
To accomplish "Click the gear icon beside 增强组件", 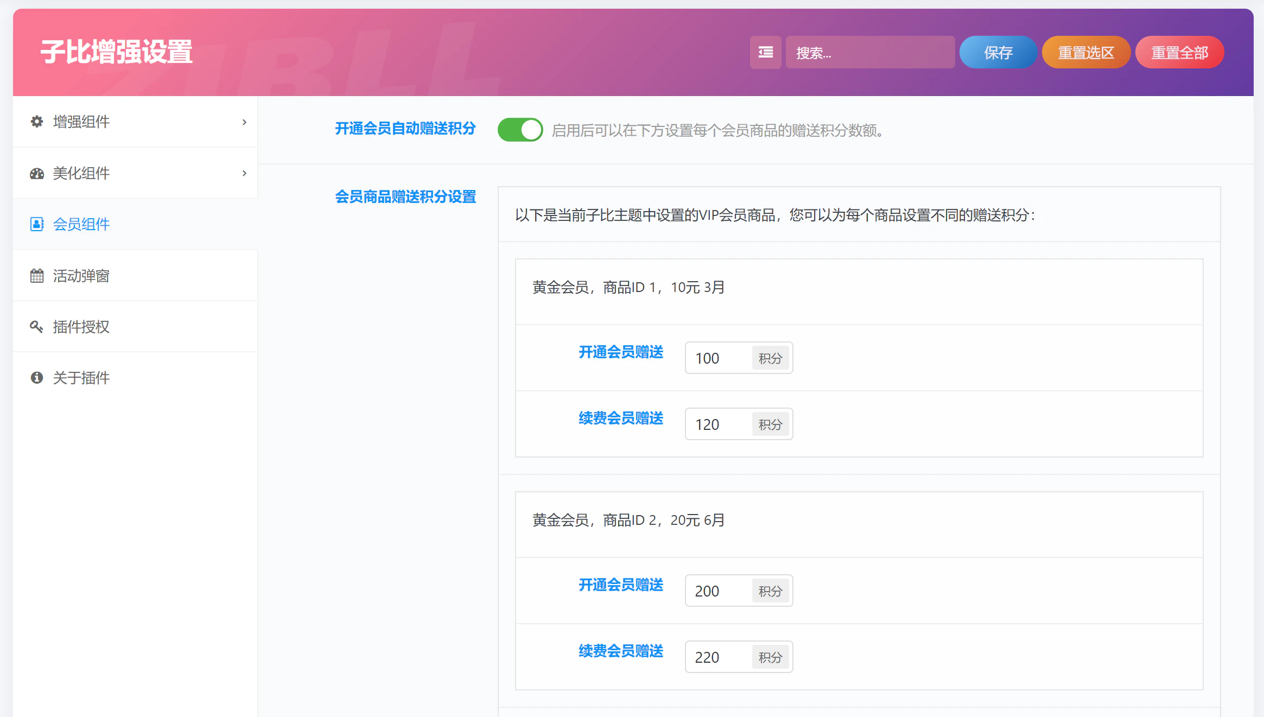I will click(36, 122).
